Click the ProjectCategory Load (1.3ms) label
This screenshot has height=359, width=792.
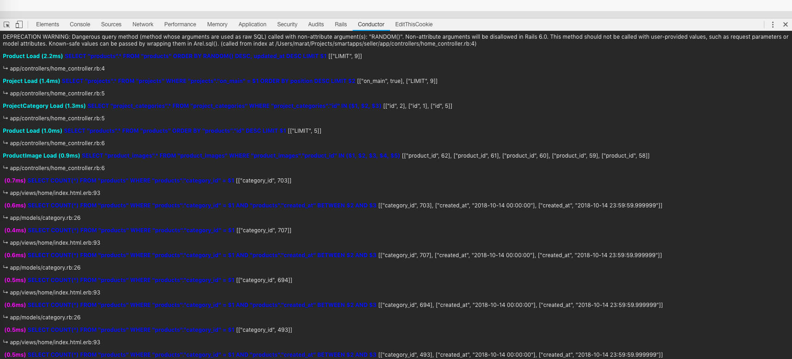[x=44, y=106]
